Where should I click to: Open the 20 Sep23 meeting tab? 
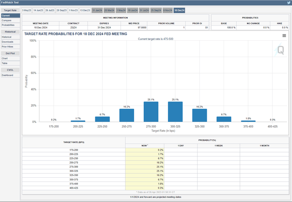pos(62,10)
